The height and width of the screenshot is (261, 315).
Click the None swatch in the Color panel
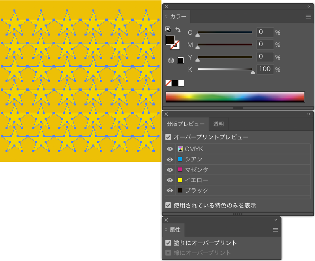pyautogui.click(x=169, y=83)
